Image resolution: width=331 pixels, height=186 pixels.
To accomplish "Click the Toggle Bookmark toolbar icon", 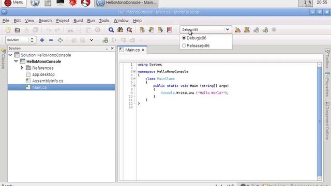I will point(142,30).
